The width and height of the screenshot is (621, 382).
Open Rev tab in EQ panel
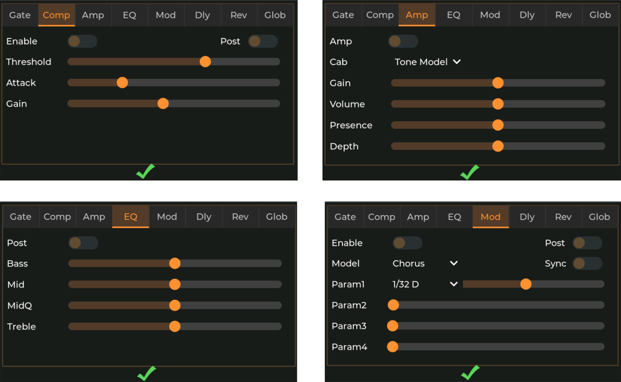pos(240,217)
